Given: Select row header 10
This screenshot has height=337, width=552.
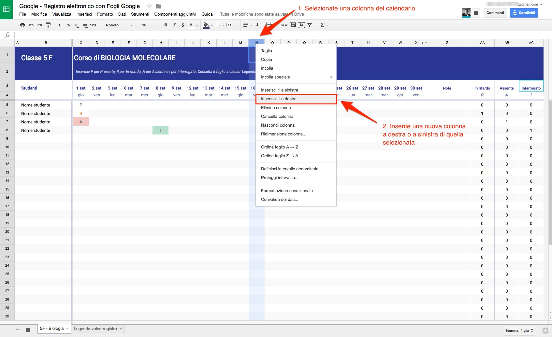Looking at the screenshot, I should (x=7, y=147).
